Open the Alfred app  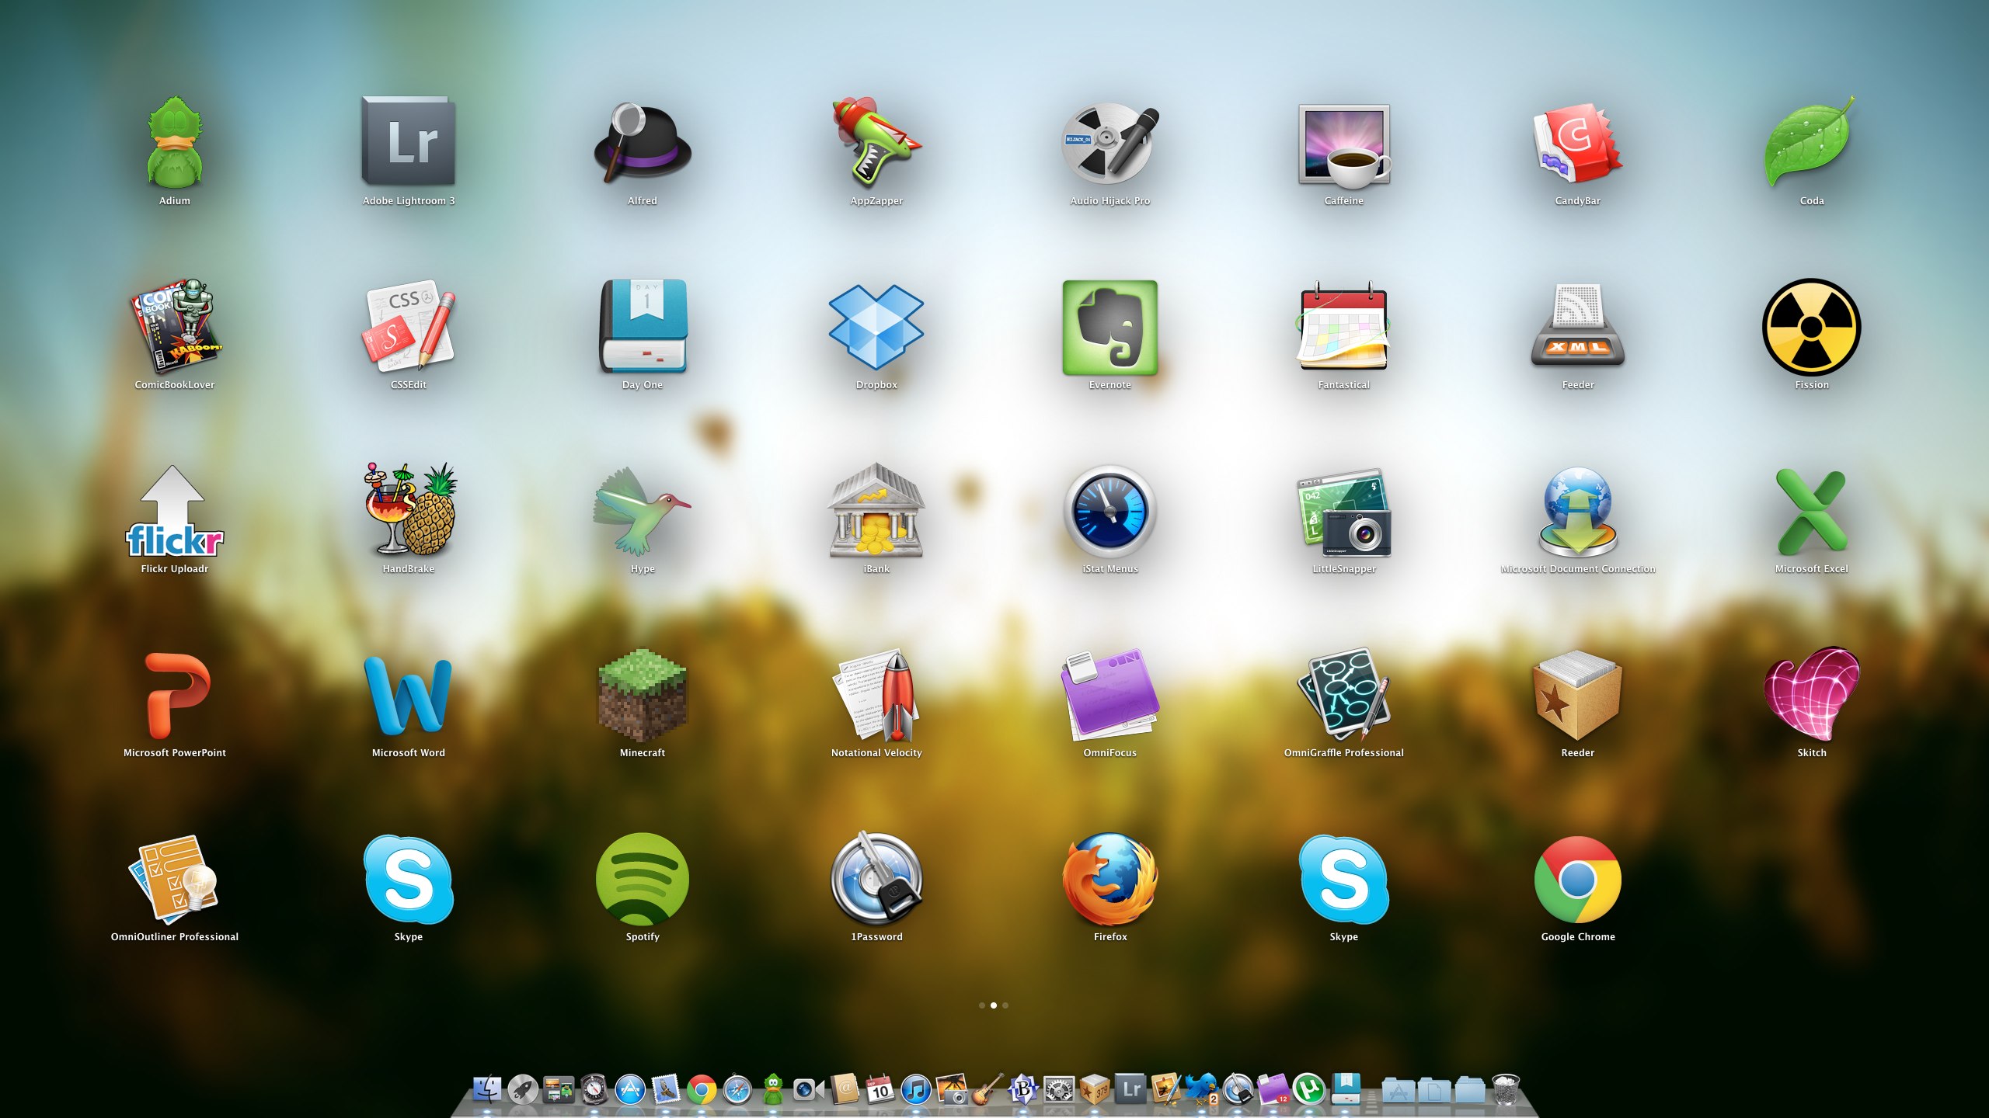pyautogui.click(x=643, y=142)
